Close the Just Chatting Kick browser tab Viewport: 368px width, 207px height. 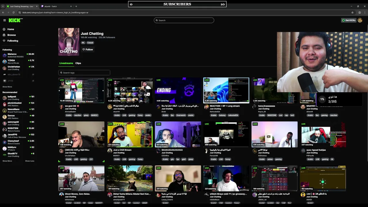point(37,6)
